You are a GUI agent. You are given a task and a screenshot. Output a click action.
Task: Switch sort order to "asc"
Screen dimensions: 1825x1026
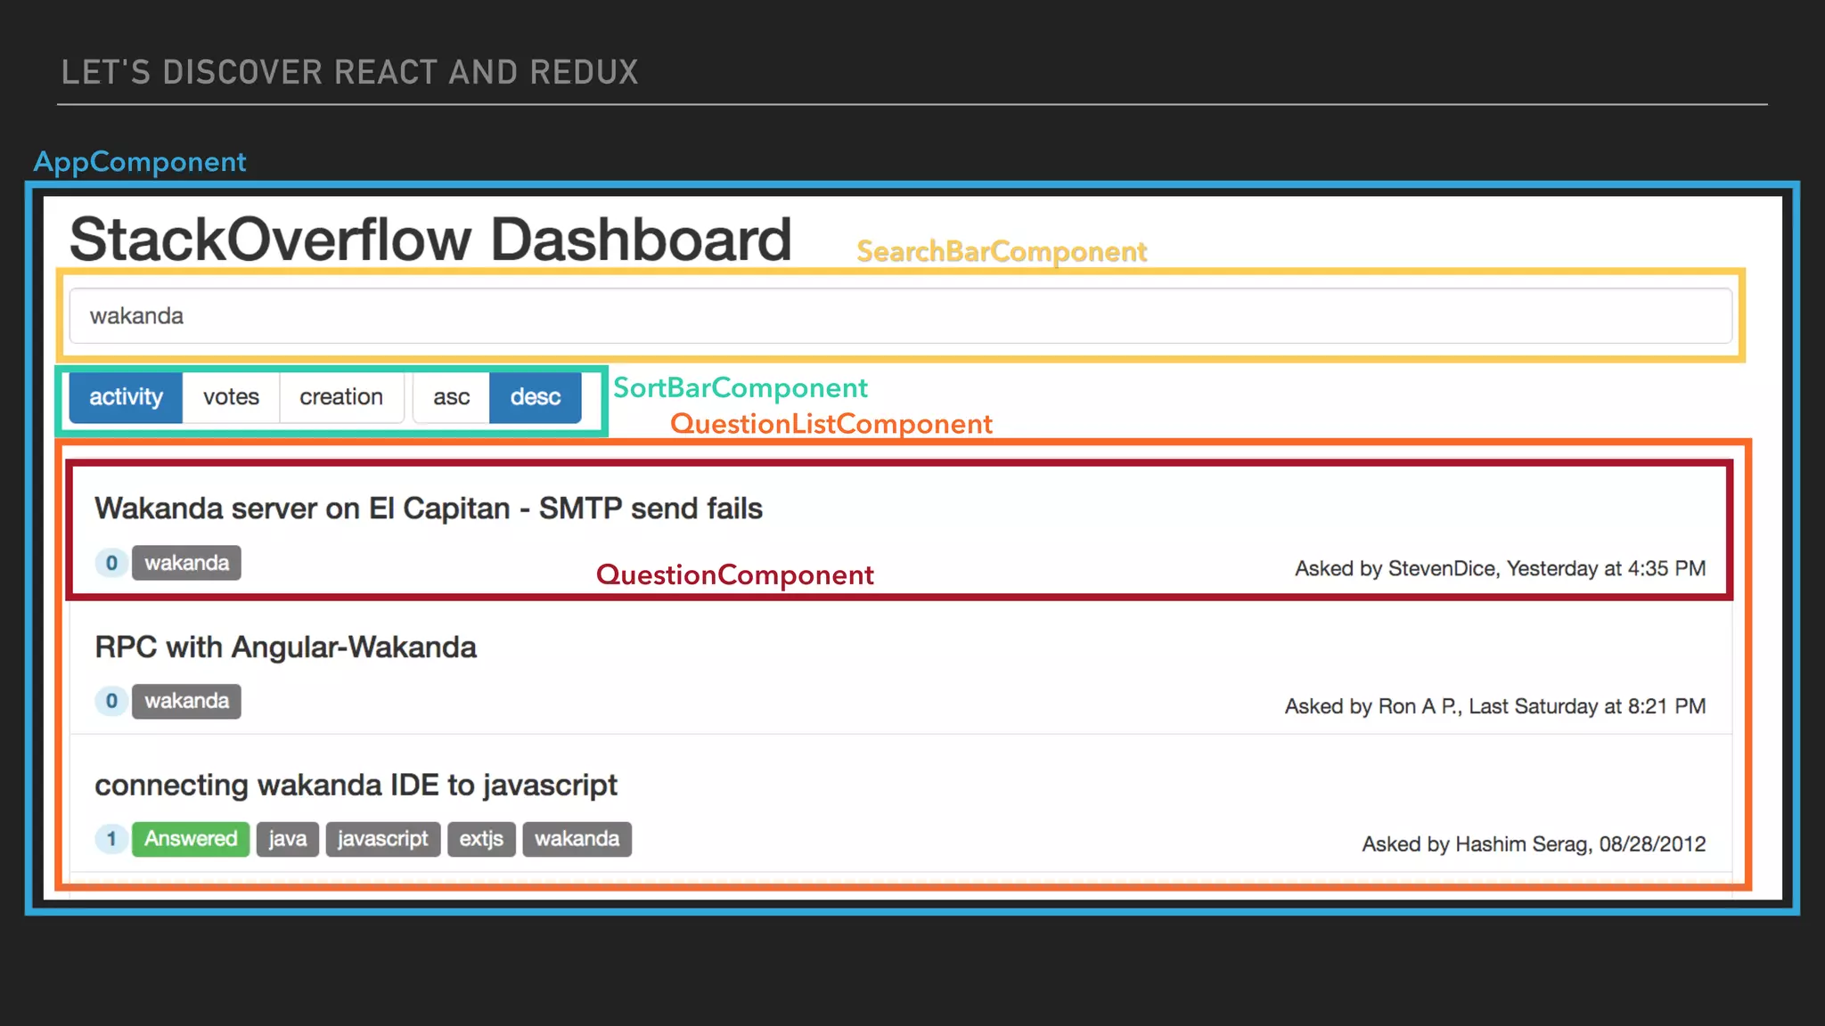pyautogui.click(x=451, y=397)
